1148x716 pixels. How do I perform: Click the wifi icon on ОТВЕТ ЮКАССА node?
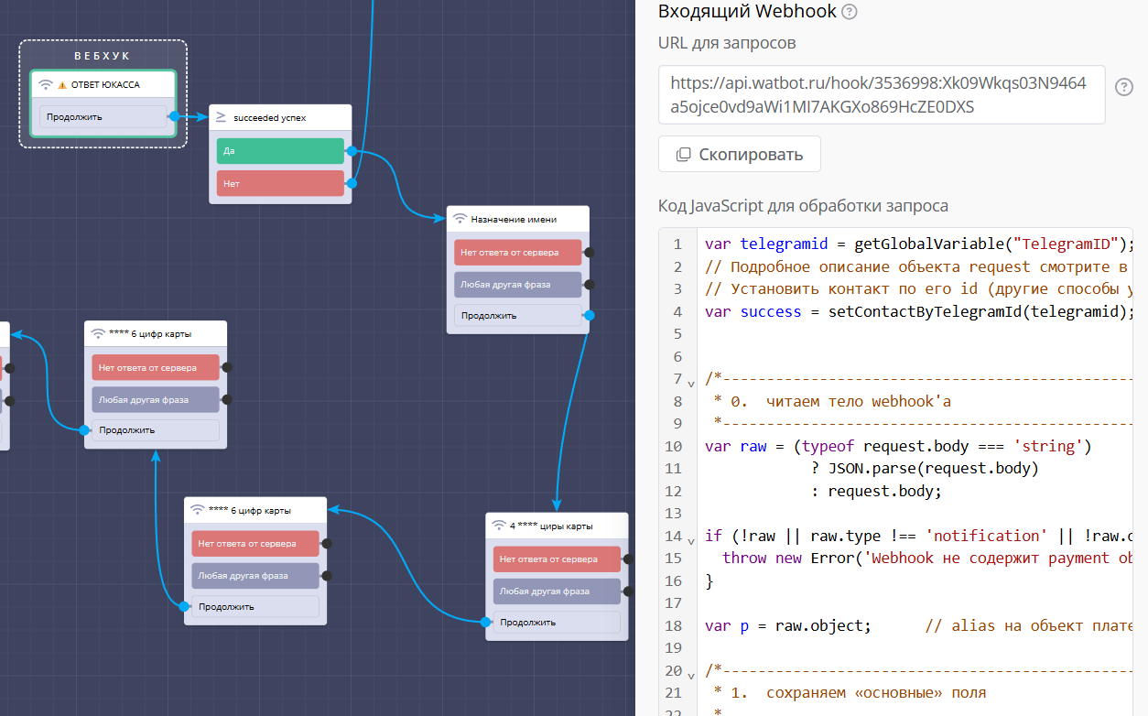click(x=46, y=85)
